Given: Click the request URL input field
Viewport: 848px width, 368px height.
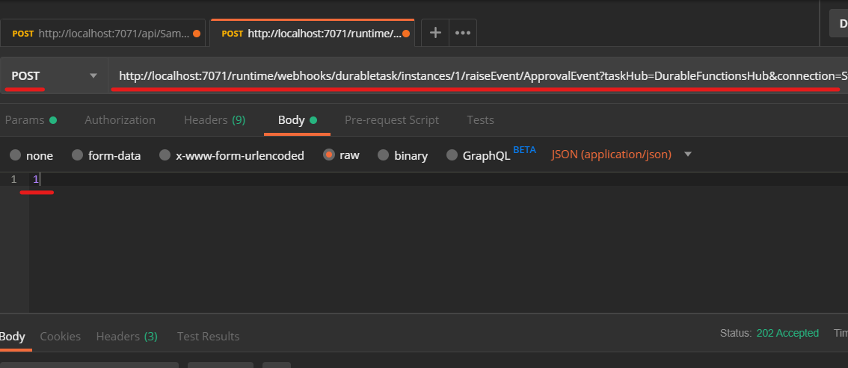Looking at the screenshot, I should click(x=478, y=76).
